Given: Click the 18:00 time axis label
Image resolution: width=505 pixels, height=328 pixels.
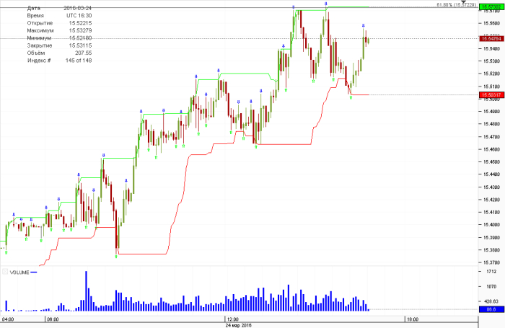Looking at the screenshot, I should tap(413, 319).
